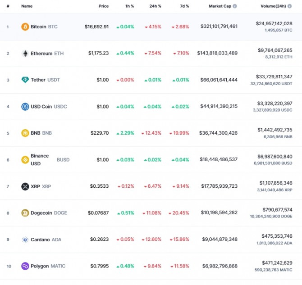The image size is (302, 285).
Task: Click the Volume(24h) info icon
Action: 289,6
